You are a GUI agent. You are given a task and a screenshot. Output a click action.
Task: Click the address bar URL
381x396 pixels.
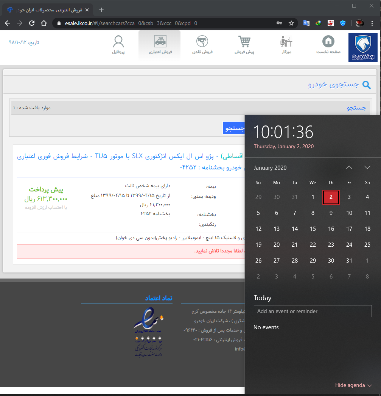coord(131,23)
